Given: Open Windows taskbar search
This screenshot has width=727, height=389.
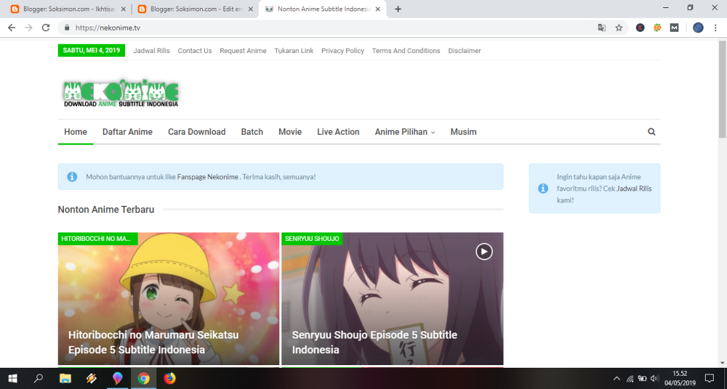Looking at the screenshot, I should [x=39, y=378].
